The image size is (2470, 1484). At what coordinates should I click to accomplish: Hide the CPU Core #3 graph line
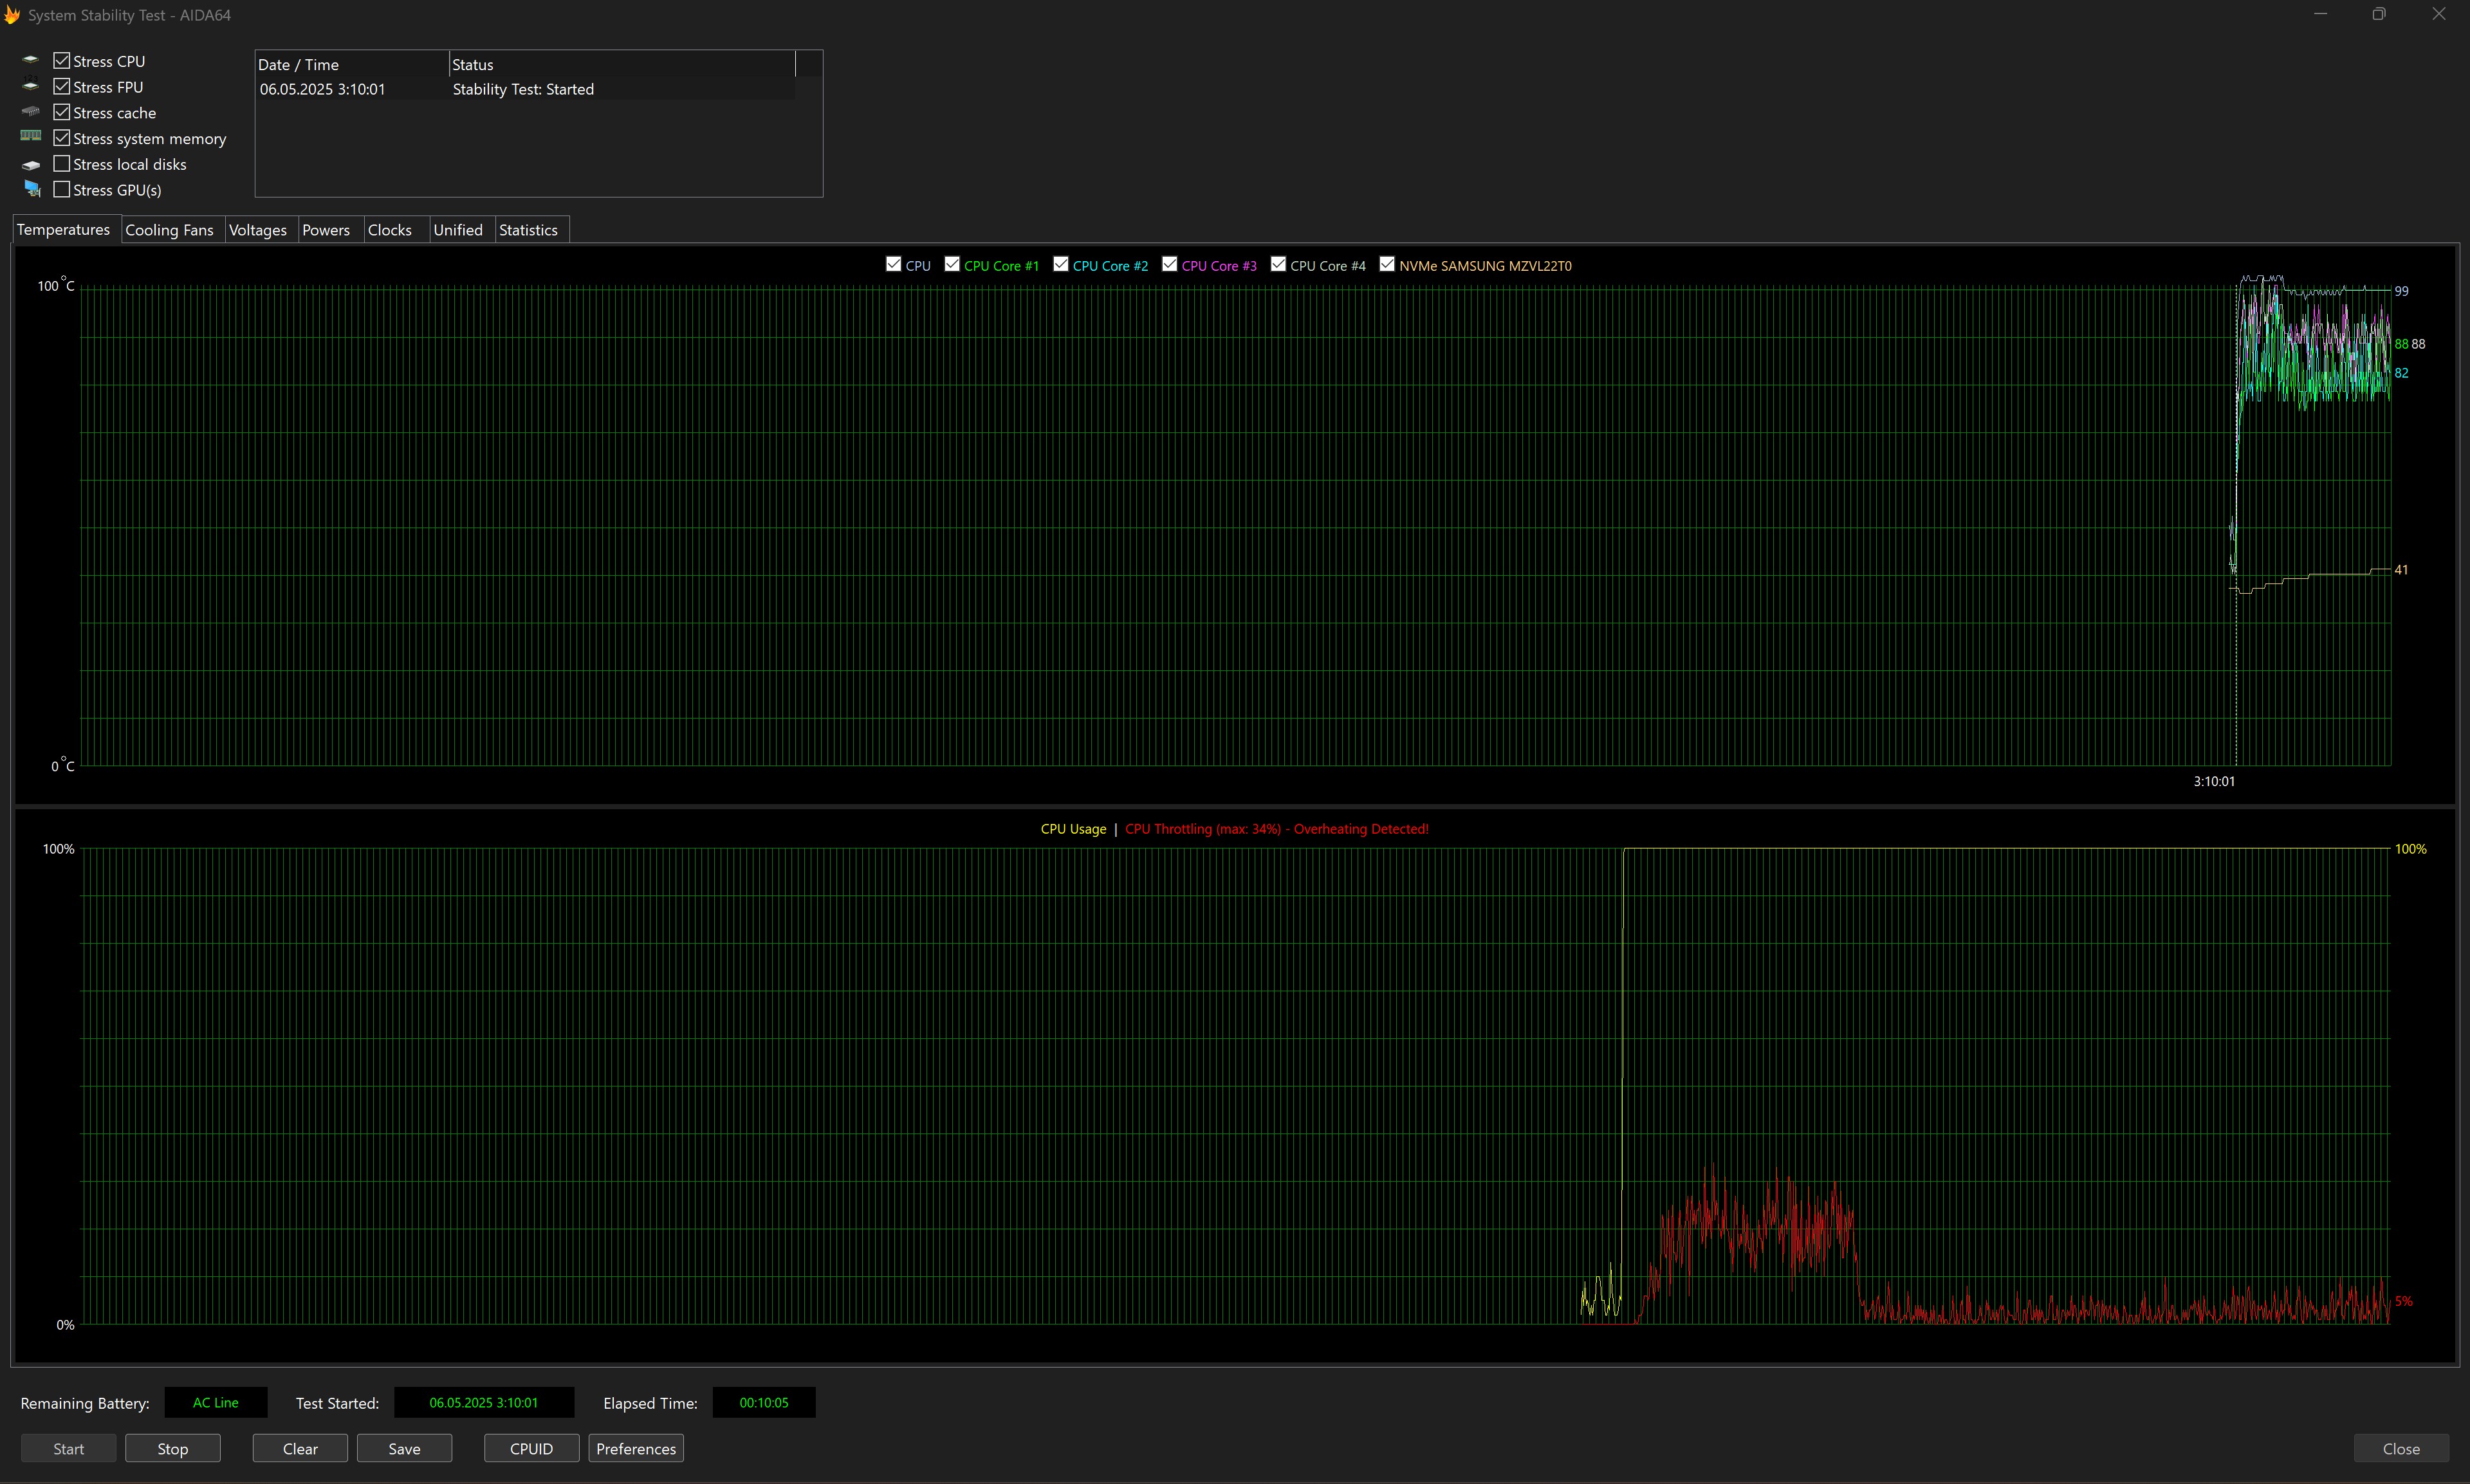point(1169,264)
